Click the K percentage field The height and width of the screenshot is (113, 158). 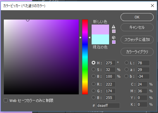[x=142, y=105]
